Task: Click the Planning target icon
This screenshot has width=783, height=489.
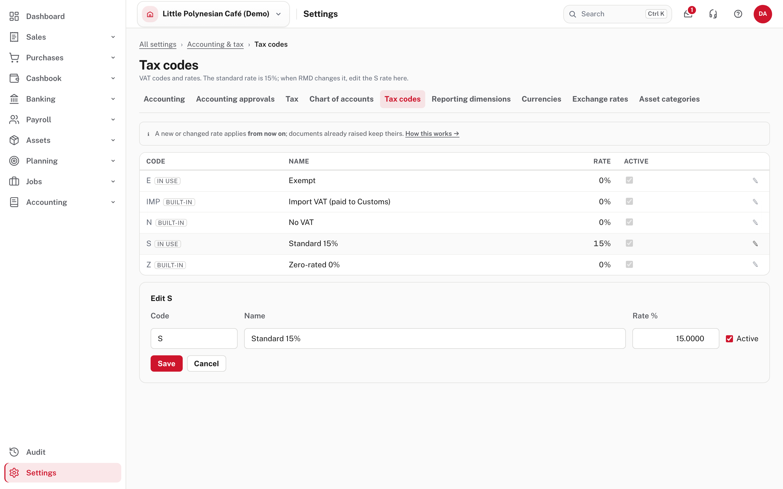Action: (x=14, y=161)
